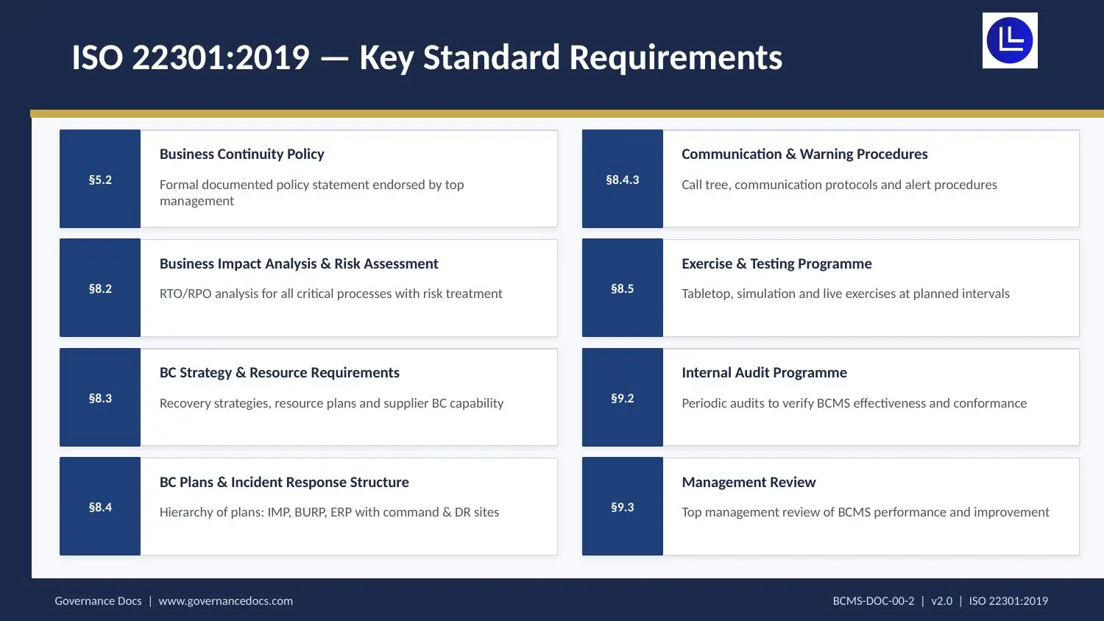
Task: Select the §9.2 section badge
Action: click(x=622, y=397)
